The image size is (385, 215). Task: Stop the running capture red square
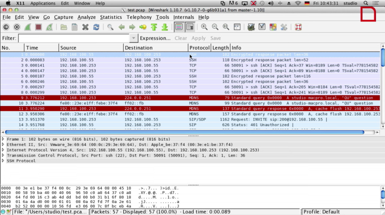click(x=38, y=27)
